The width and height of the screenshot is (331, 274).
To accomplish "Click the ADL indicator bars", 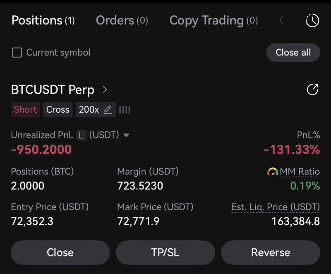I will [x=125, y=110].
